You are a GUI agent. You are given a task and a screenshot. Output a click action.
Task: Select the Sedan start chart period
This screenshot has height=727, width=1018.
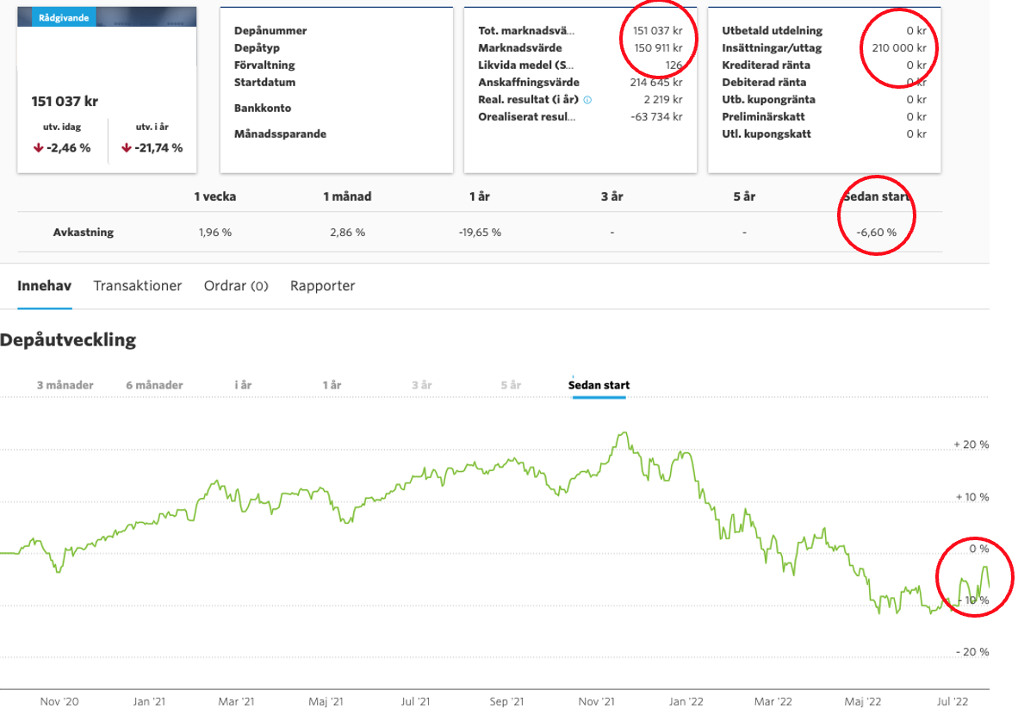click(599, 385)
